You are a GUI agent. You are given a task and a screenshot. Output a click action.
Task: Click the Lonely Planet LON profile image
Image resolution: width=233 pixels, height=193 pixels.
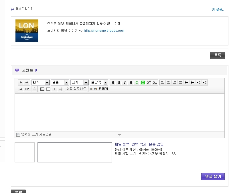[x=27, y=31]
